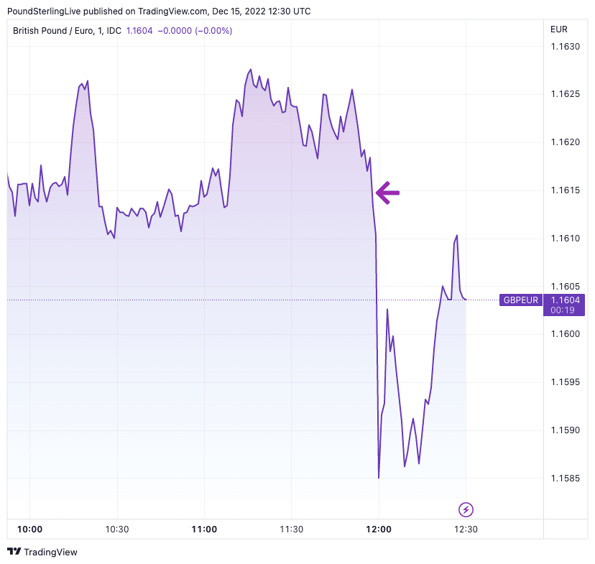This screenshot has width=595, height=564.
Task: Click the TradingView logo at the bottom
Action: click(x=42, y=552)
